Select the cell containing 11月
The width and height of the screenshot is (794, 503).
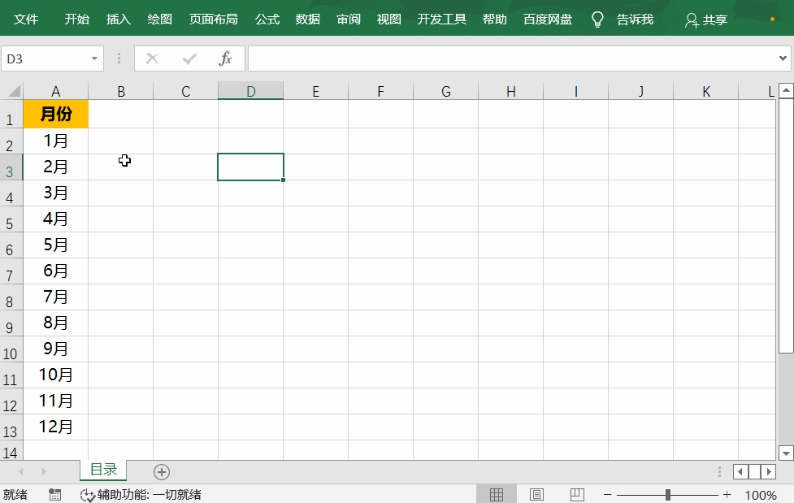[56, 401]
